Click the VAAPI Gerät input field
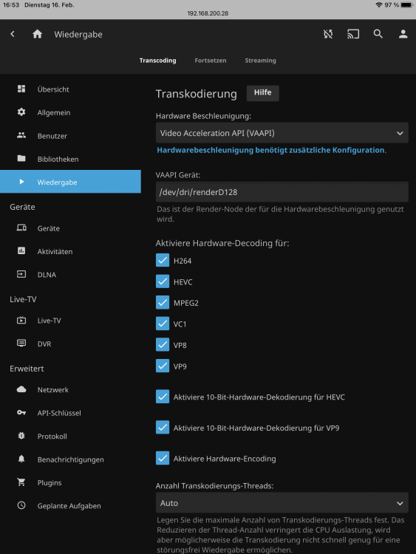 click(x=282, y=192)
